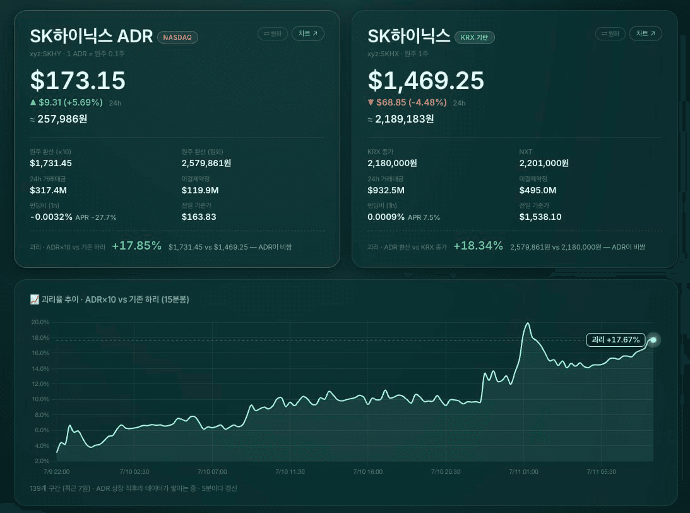Click the green up-triangle beside $9.31
The image size is (690, 513).
coord(33,102)
